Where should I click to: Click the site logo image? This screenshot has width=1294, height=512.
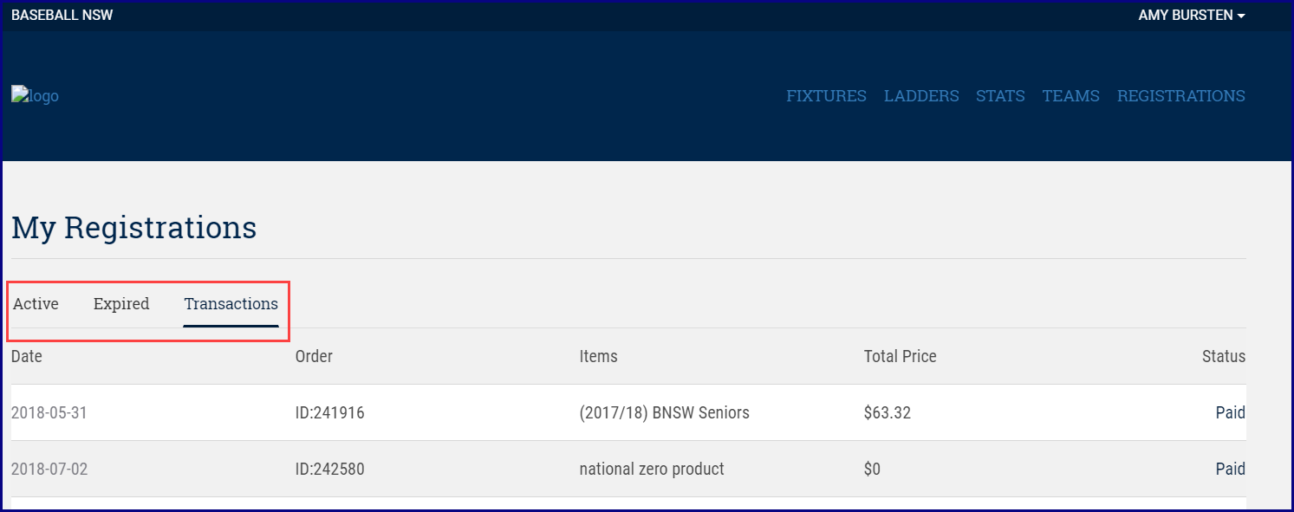[35, 96]
